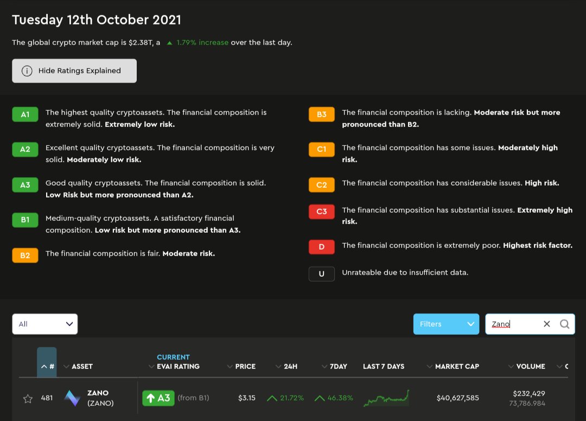
Task: Open the Filters dropdown
Action: click(445, 324)
